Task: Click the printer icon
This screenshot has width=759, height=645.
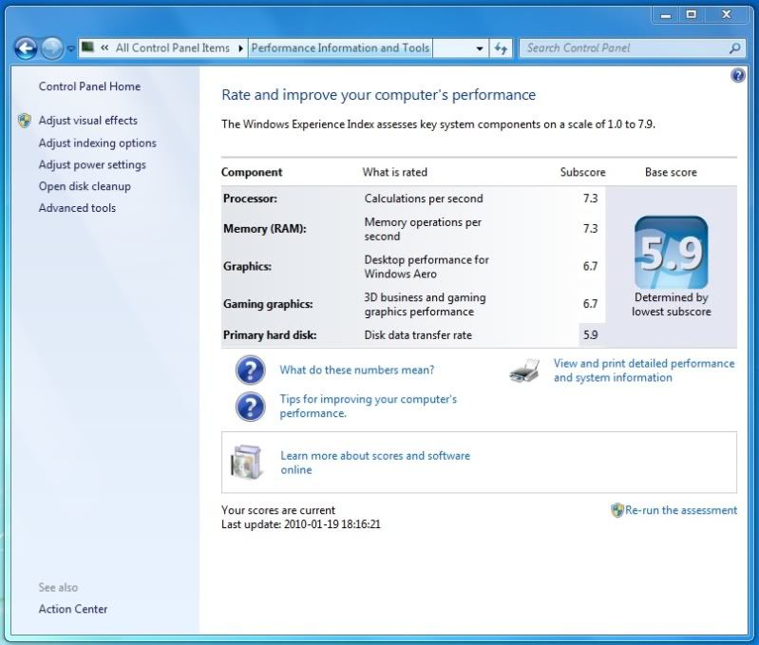Action: (524, 371)
